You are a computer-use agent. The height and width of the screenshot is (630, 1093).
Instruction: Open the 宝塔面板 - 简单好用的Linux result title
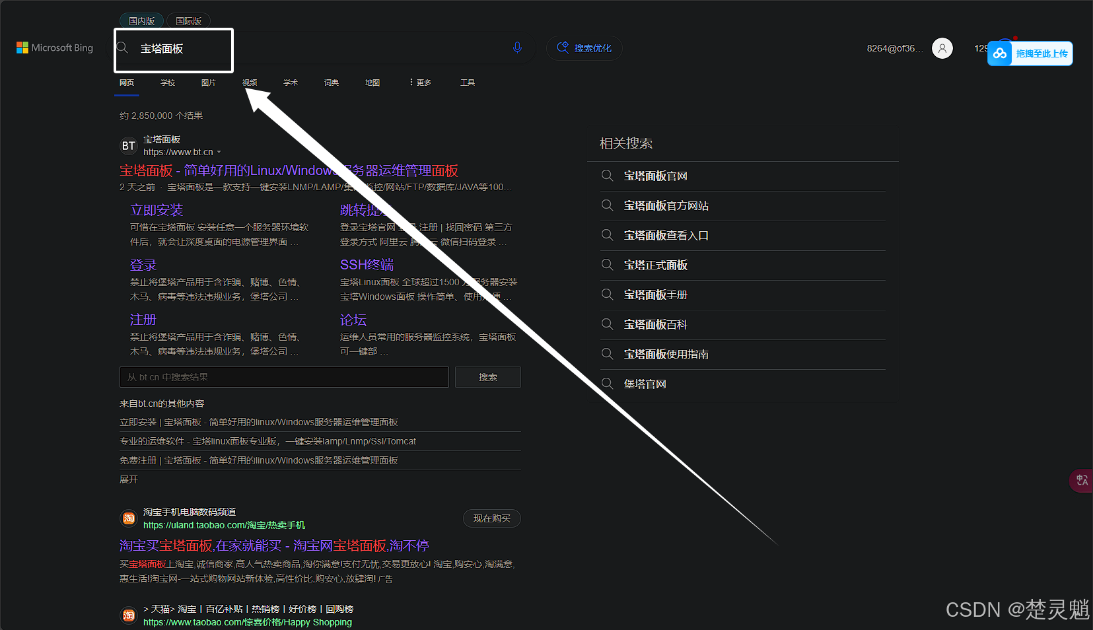tap(289, 170)
